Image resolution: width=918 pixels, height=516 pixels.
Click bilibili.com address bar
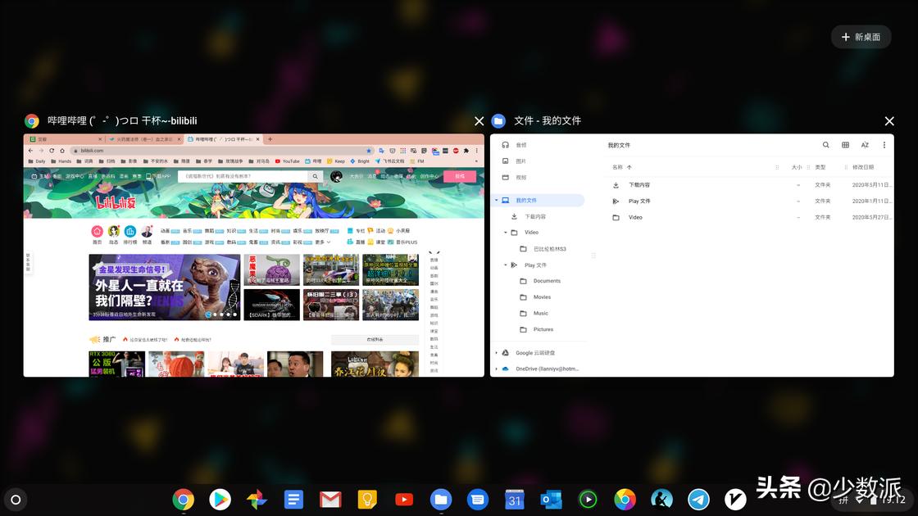[221, 151]
